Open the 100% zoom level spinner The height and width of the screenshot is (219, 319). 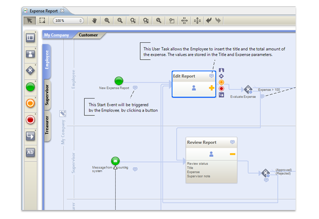[x=68, y=20]
